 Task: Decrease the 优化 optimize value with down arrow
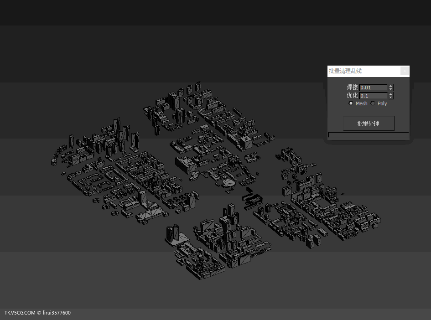[391, 98]
